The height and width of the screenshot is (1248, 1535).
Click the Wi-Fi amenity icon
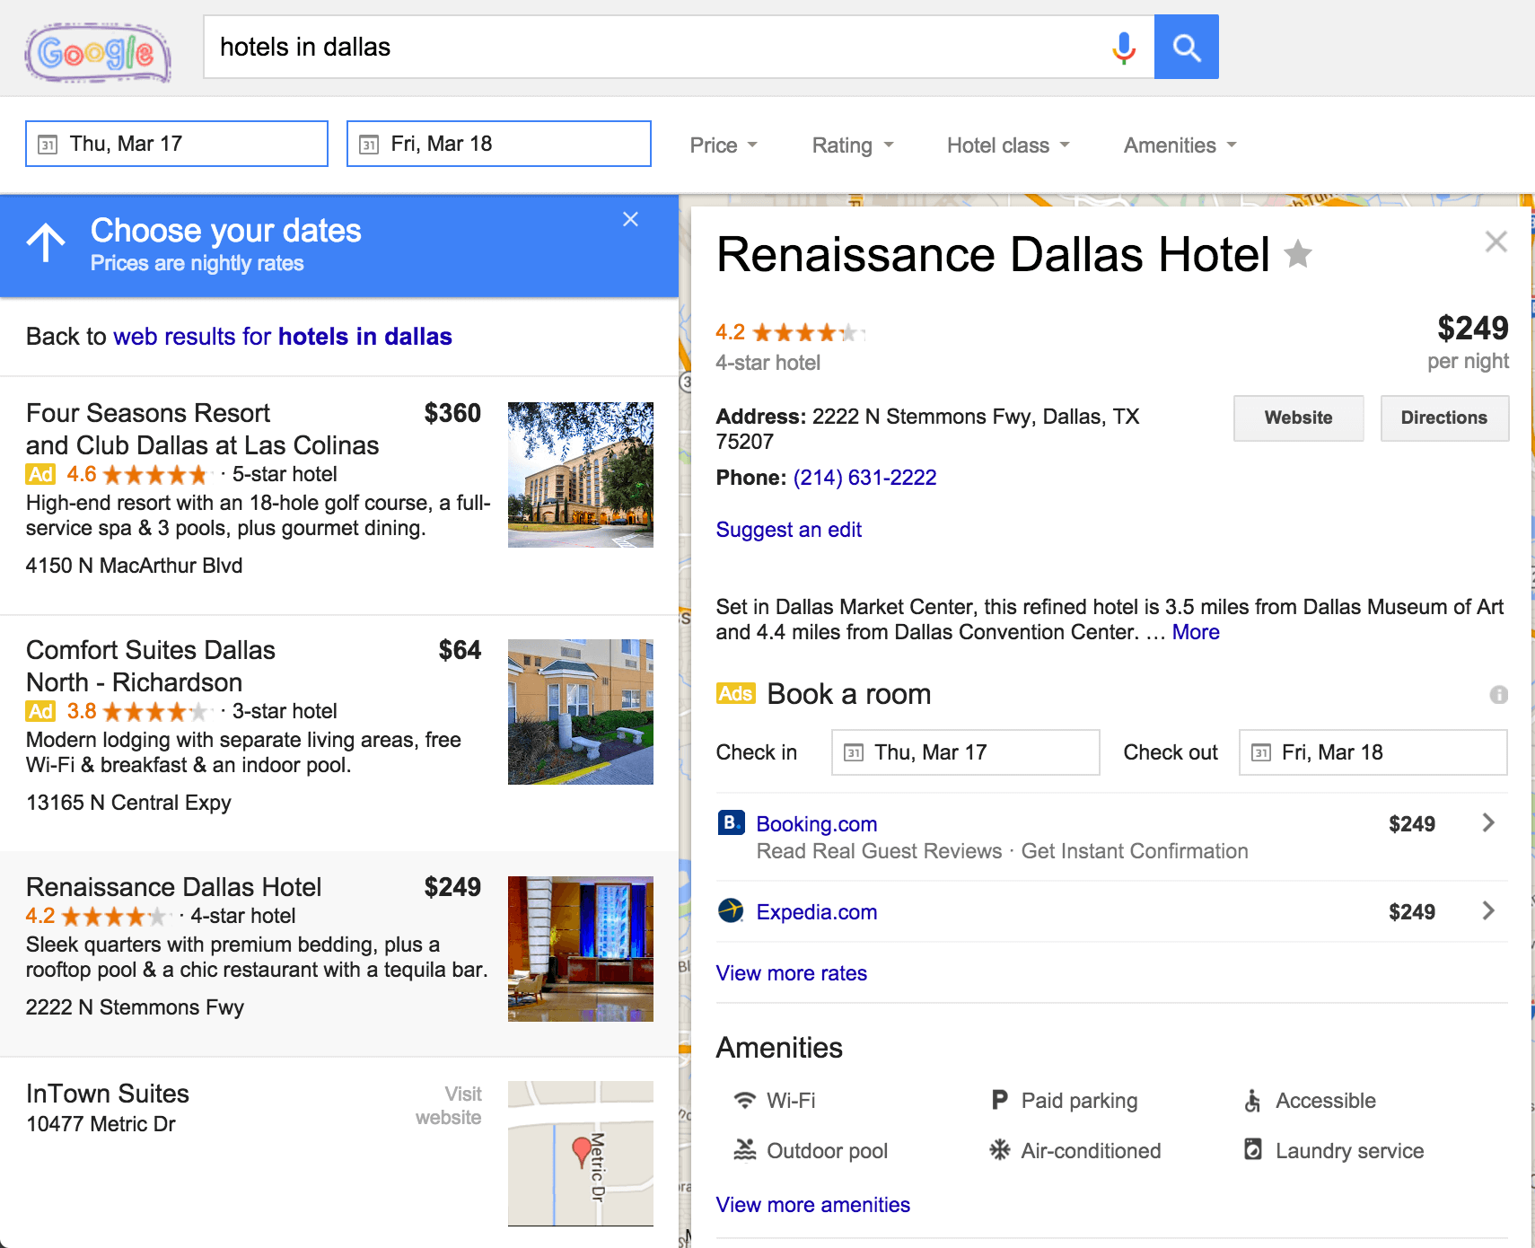pos(744,1100)
